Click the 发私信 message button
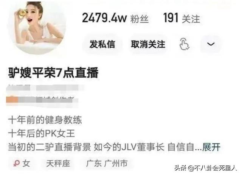 click(102, 44)
